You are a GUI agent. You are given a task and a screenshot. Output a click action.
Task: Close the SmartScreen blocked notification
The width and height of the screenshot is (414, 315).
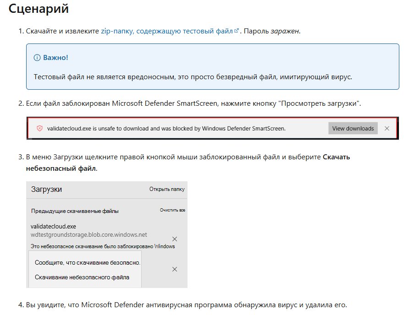point(387,128)
